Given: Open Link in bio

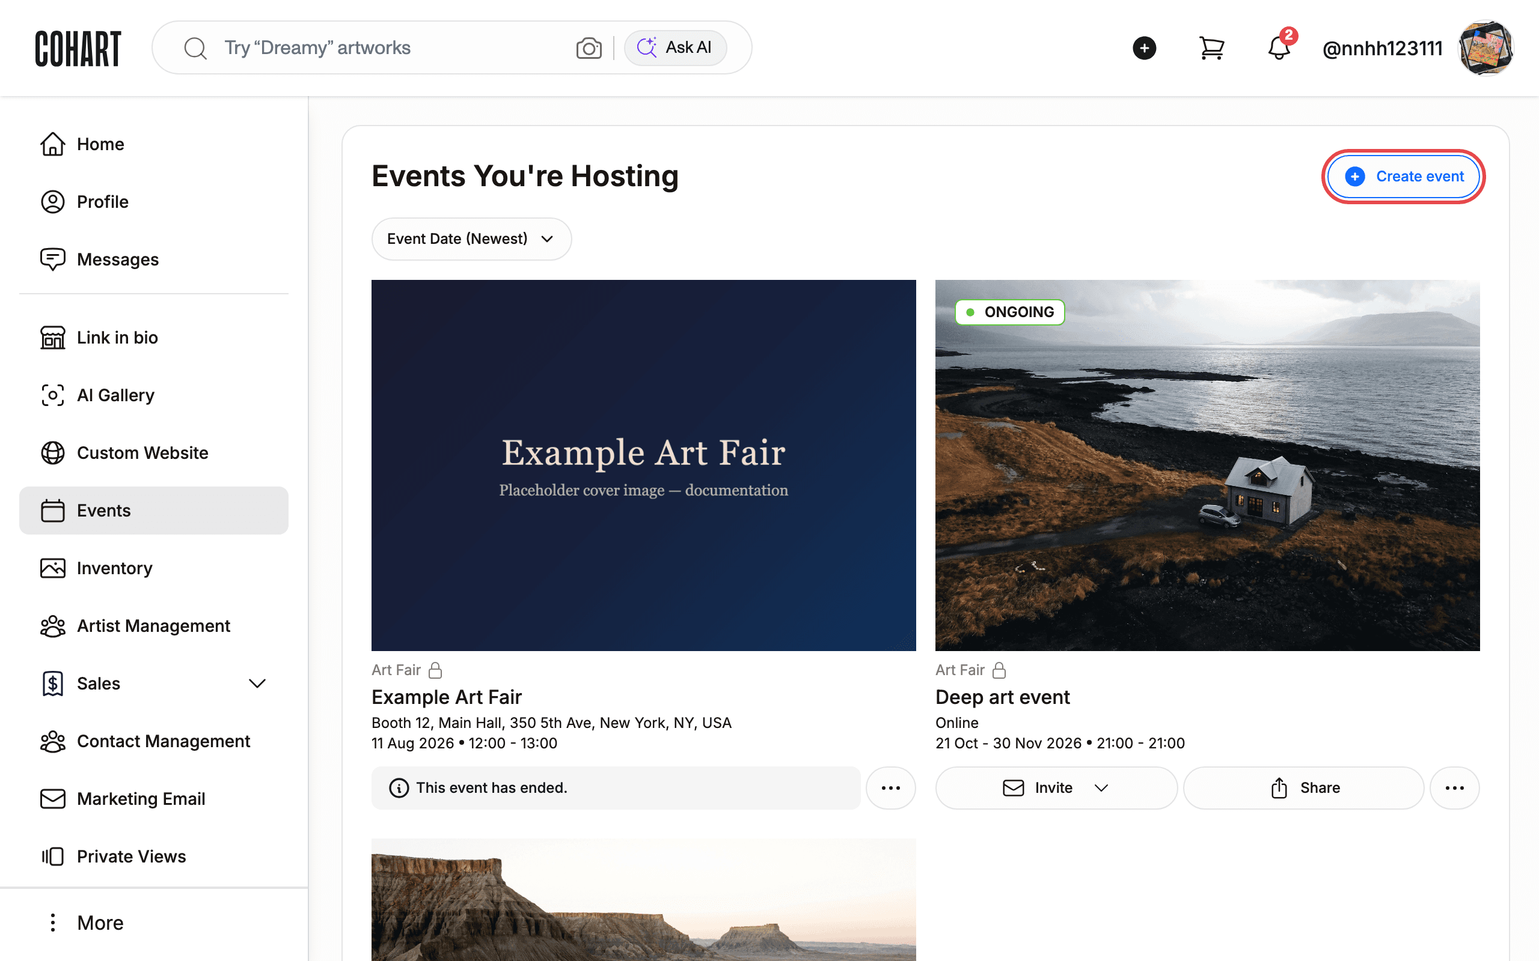Looking at the screenshot, I should tap(153, 338).
